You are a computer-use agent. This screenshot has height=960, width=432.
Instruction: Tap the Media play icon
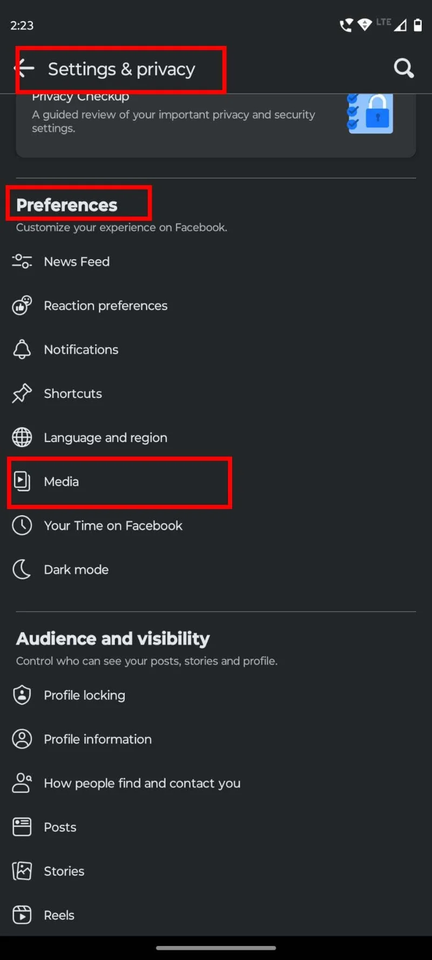(22, 481)
